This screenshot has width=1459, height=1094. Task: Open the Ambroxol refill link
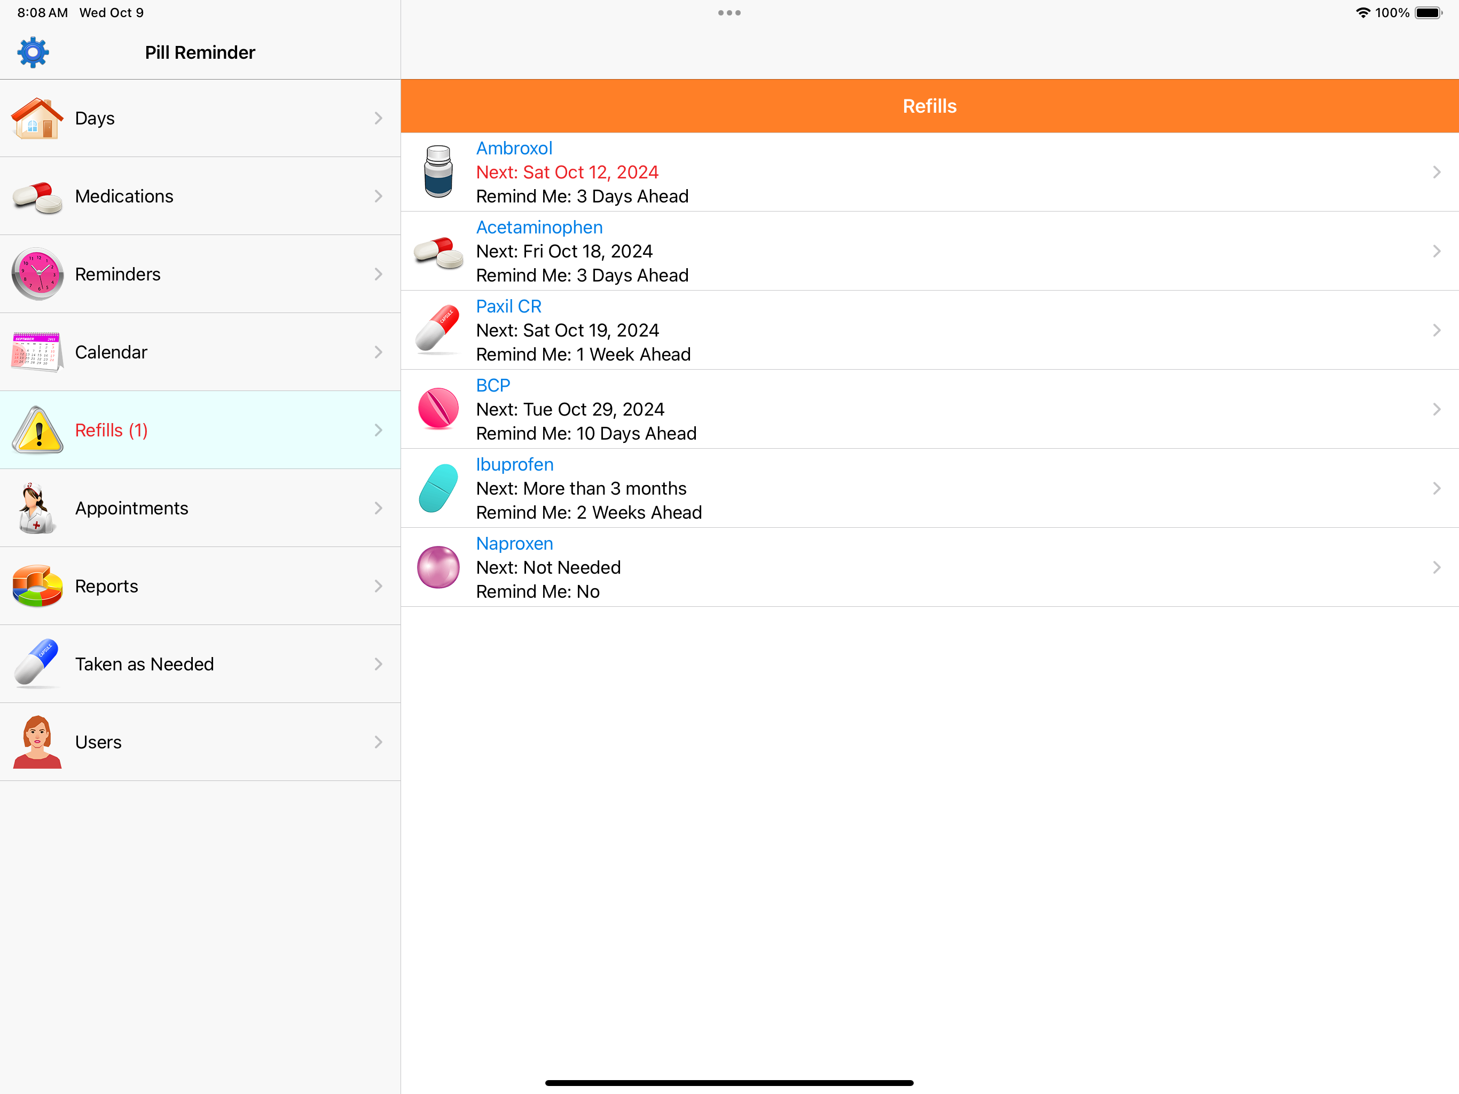point(514,149)
